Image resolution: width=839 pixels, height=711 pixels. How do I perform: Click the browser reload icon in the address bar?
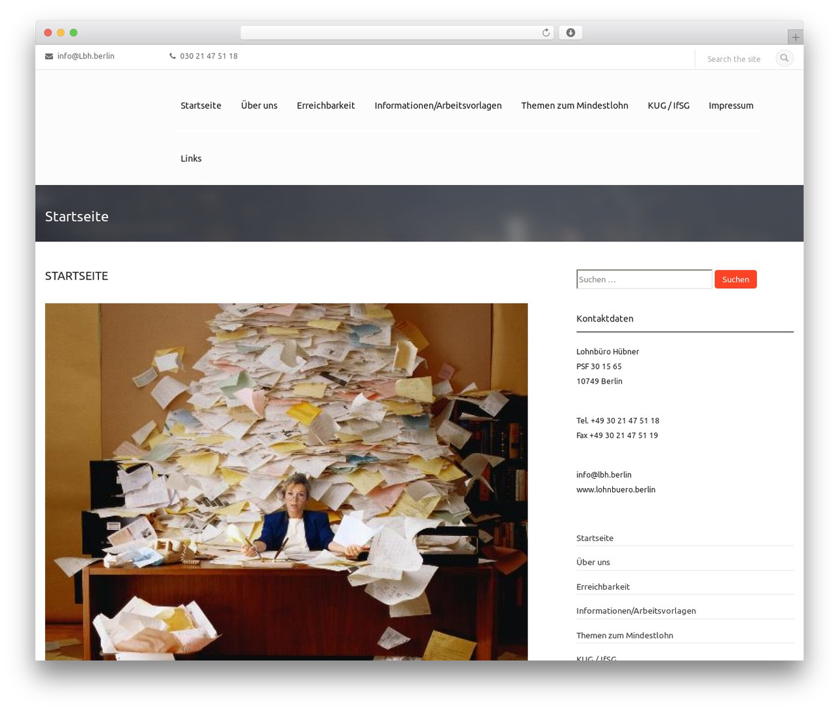coord(546,33)
